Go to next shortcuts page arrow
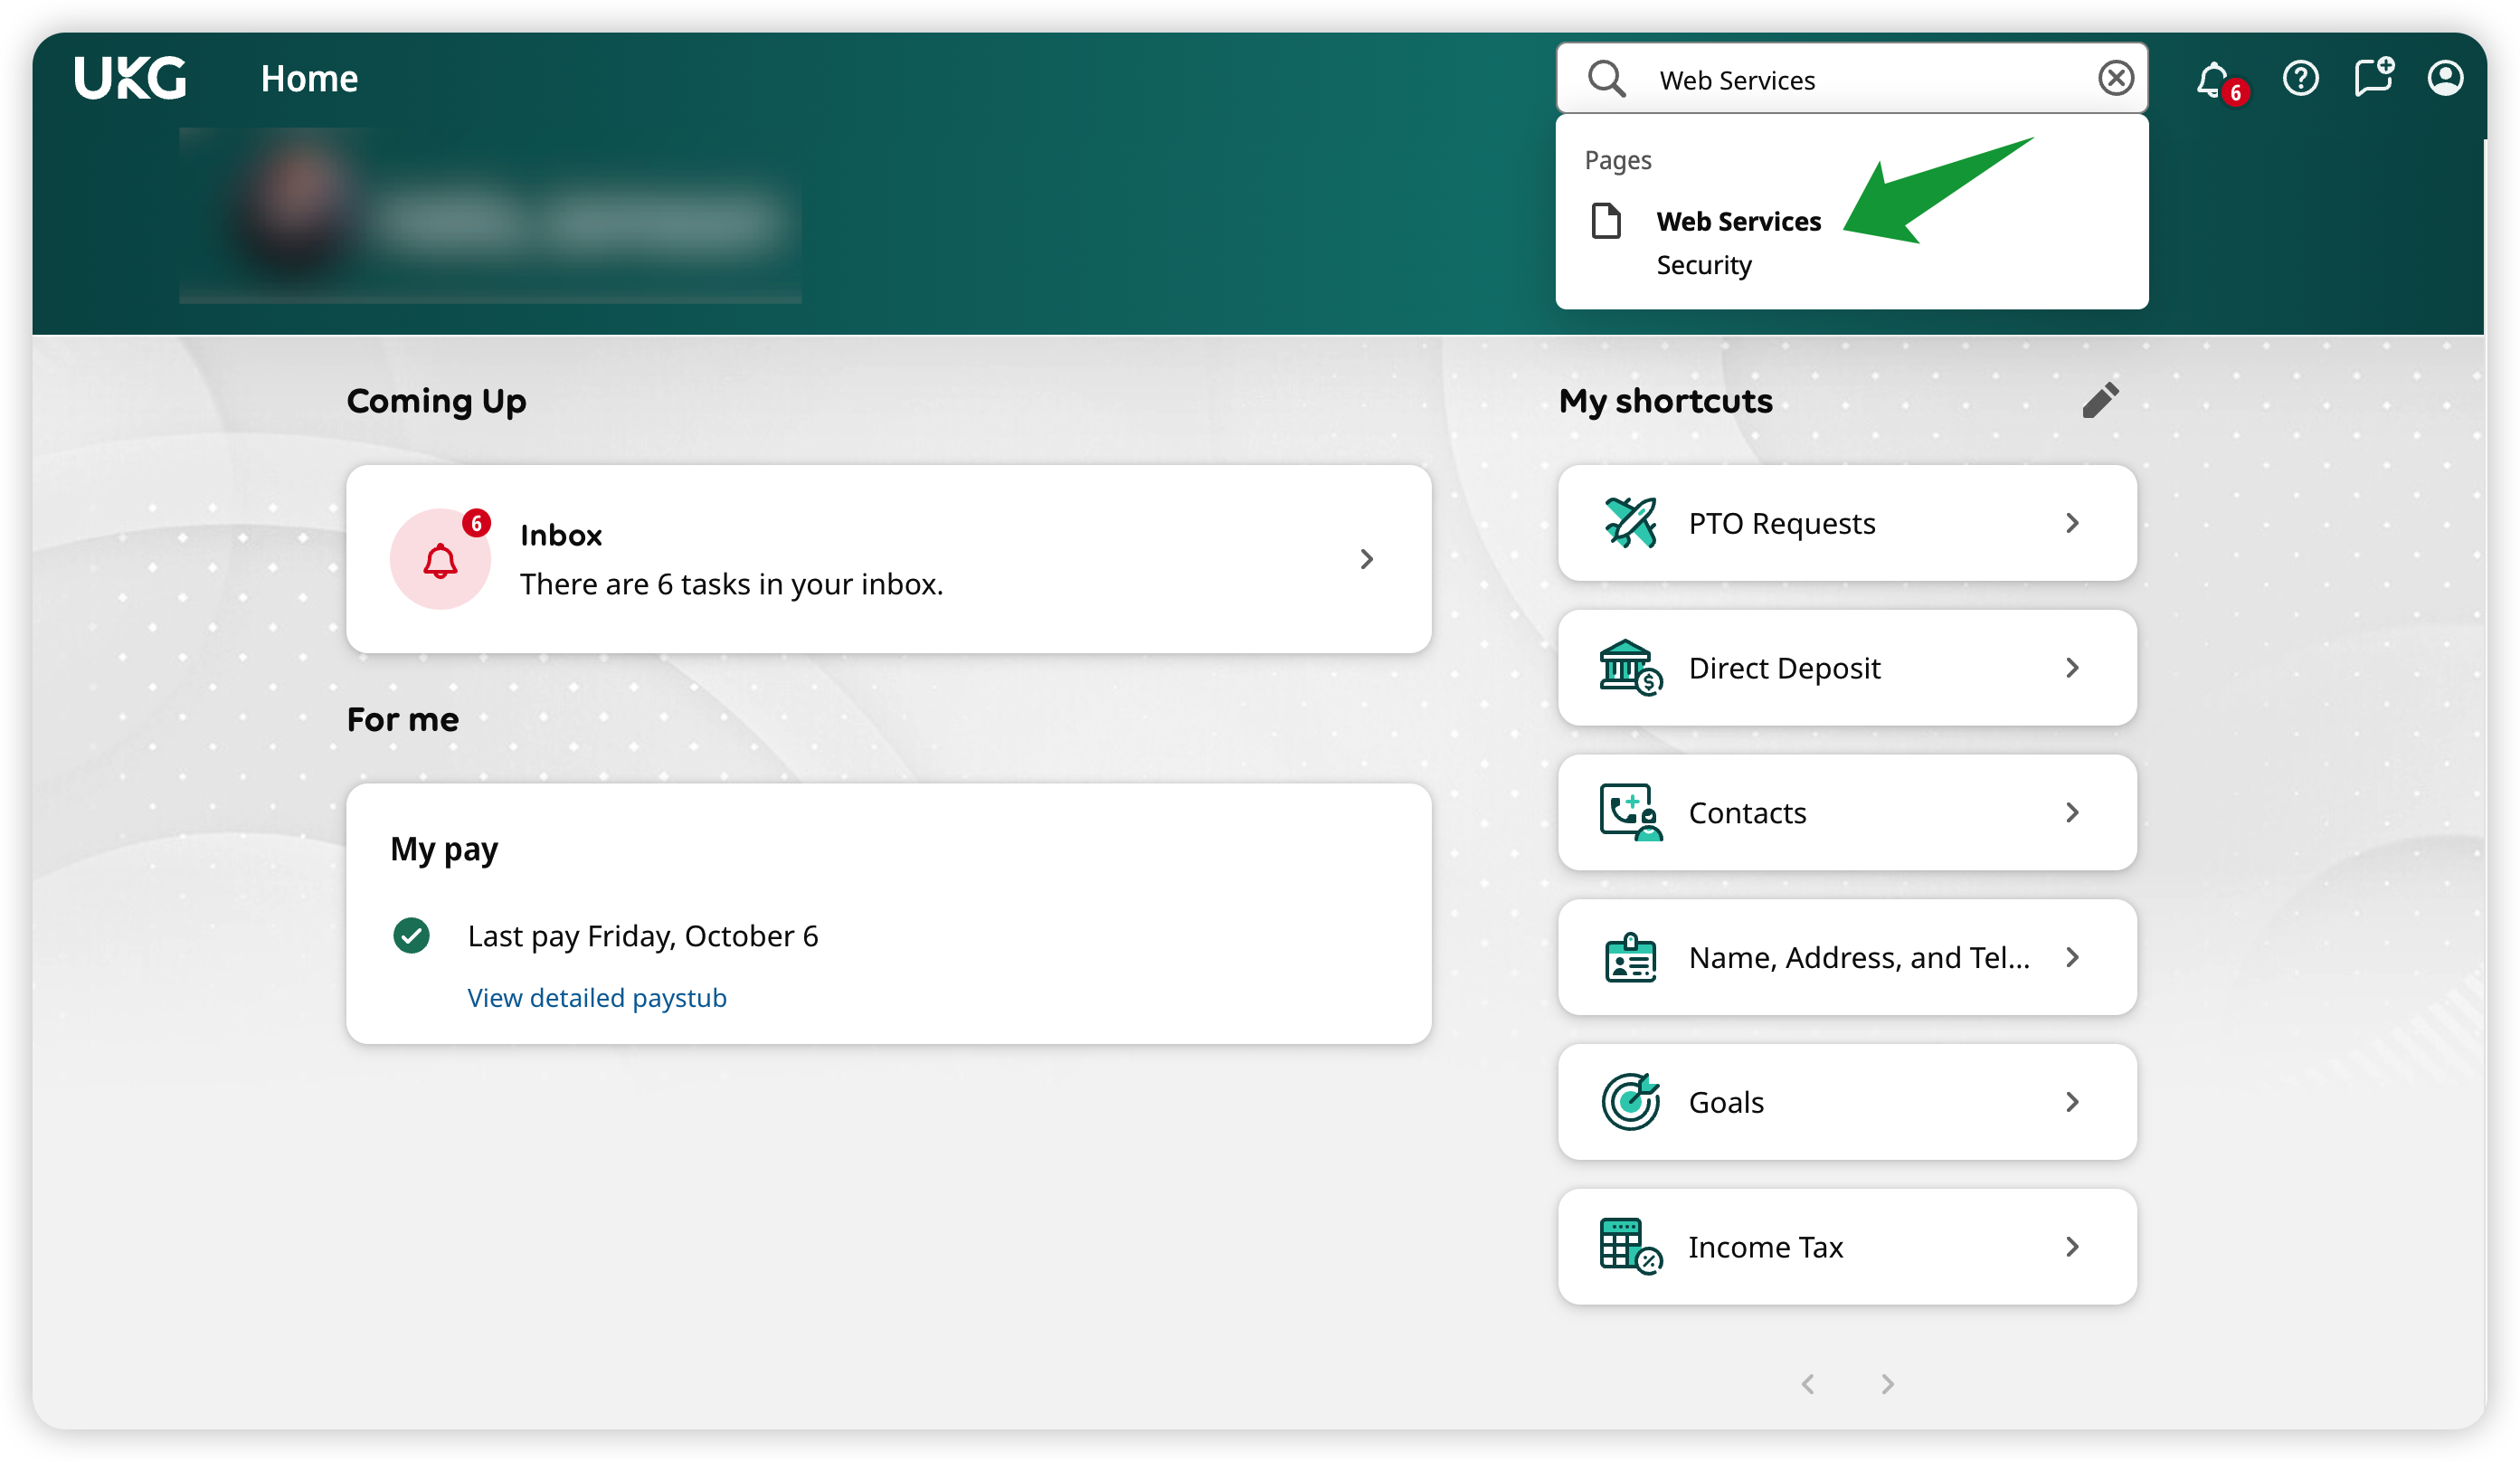Screen dimensions: 2520x1462 (x=1887, y=1384)
